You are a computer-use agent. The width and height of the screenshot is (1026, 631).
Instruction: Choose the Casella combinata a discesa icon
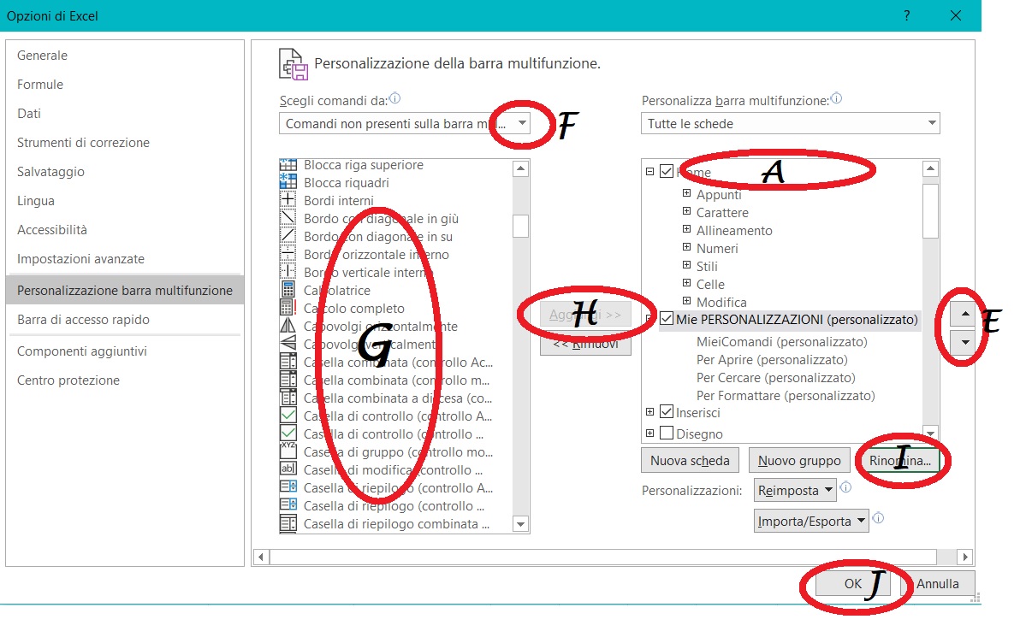click(288, 398)
